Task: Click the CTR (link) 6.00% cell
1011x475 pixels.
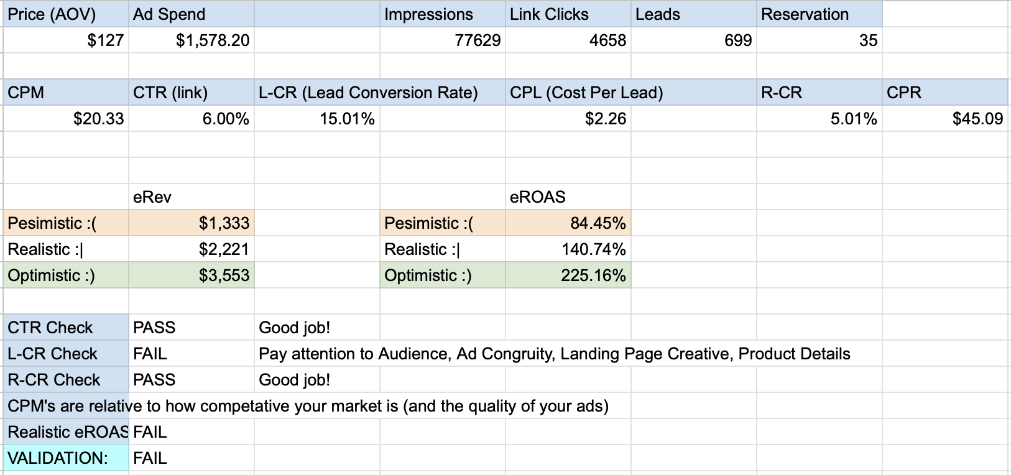Action: click(x=192, y=119)
